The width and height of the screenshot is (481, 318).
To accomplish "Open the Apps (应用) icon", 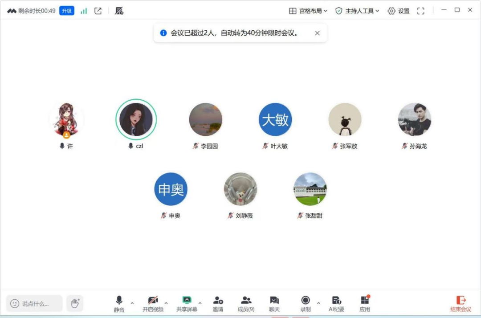I will [365, 304].
